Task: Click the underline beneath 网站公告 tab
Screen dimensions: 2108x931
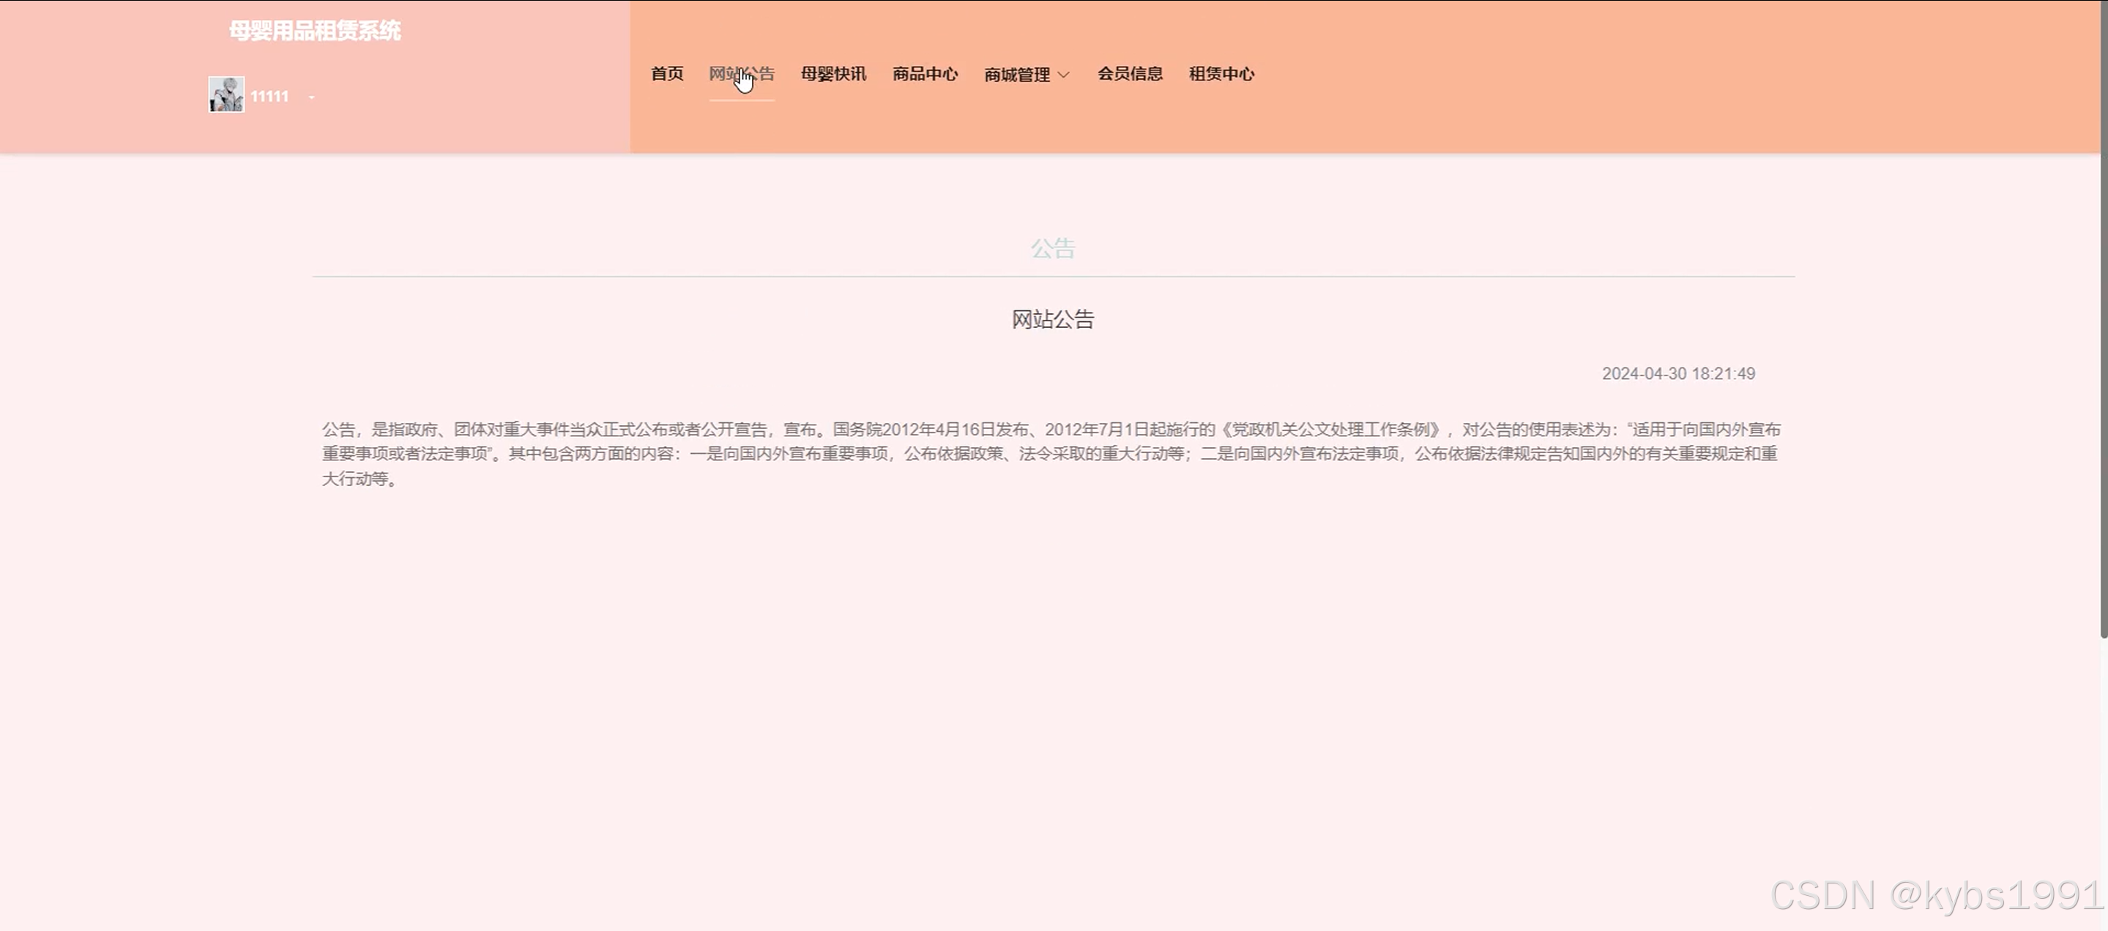Action: coord(742,100)
